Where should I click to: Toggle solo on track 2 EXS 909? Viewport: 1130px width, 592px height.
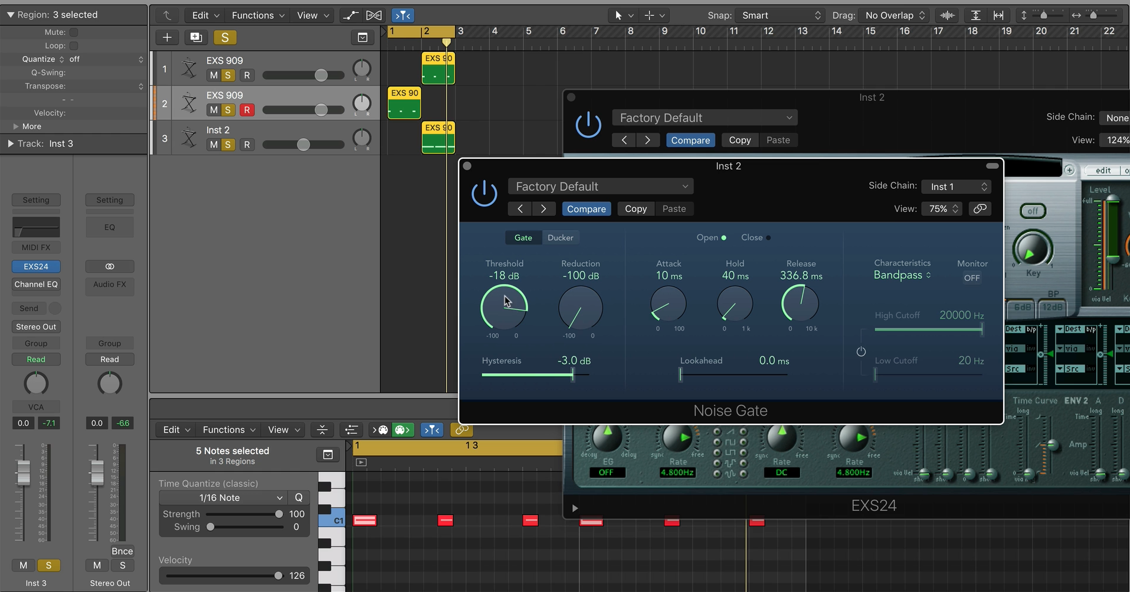pos(228,110)
